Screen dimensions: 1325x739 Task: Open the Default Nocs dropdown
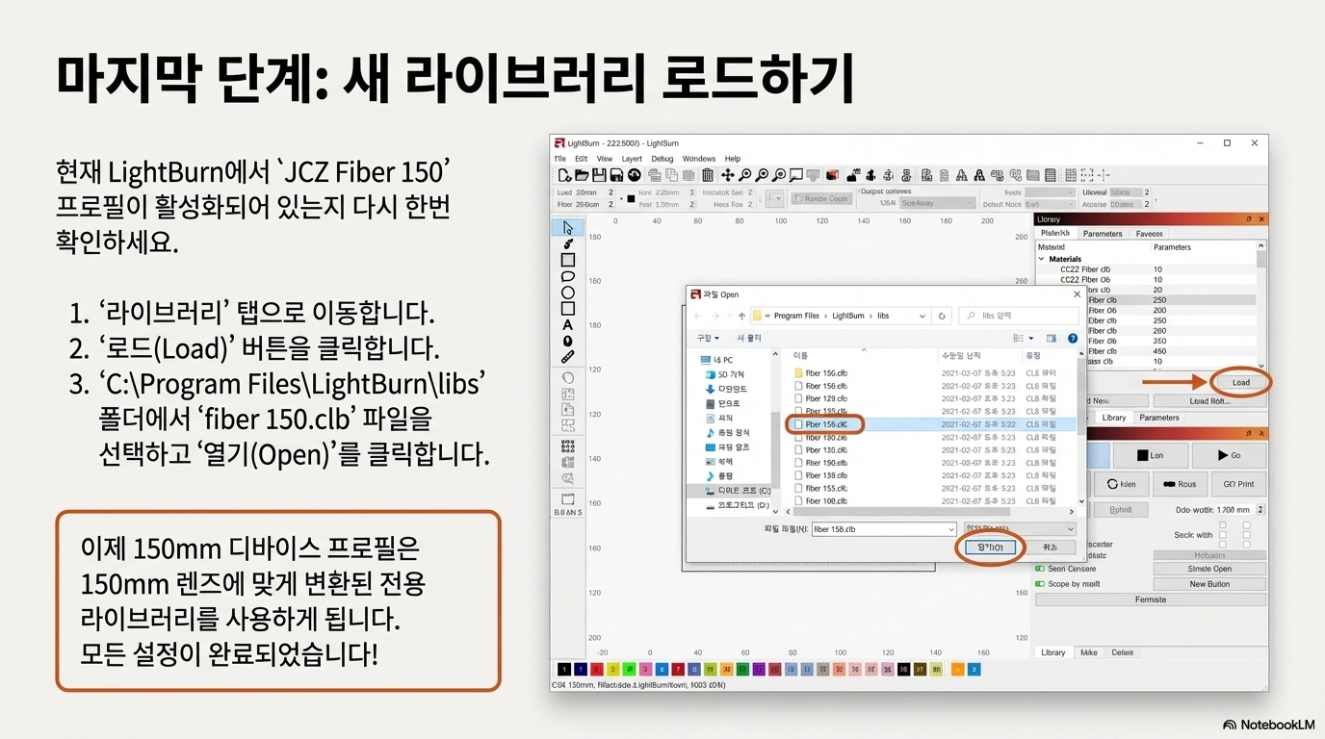1049,204
